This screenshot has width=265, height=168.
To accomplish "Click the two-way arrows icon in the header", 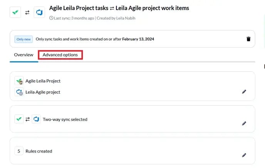I will click(x=27, y=12).
